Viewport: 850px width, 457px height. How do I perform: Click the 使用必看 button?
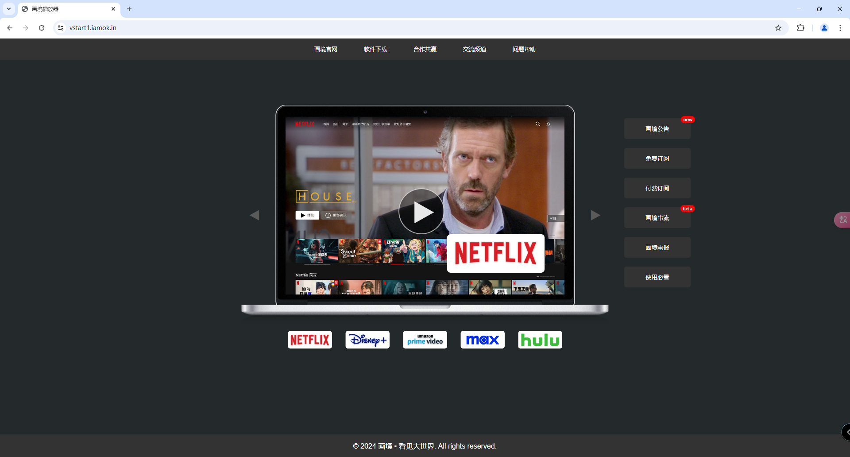(x=657, y=277)
